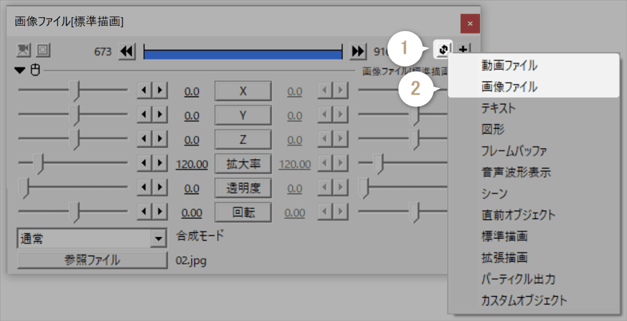Click the left X slider handle
Screen dimensions: 627x321
[74, 91]
